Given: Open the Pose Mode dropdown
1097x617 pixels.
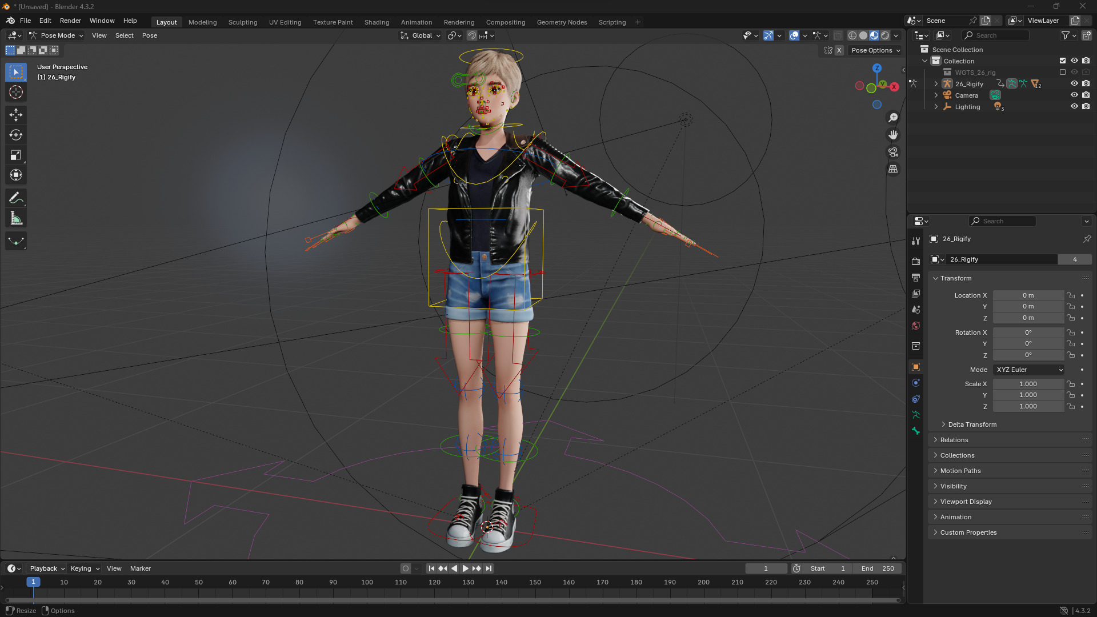Looking at the screenshot, I should [57, 35].
